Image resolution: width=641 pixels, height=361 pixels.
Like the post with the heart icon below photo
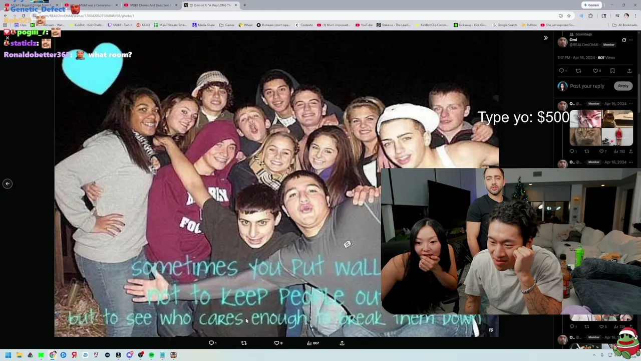tap(278, 343)
